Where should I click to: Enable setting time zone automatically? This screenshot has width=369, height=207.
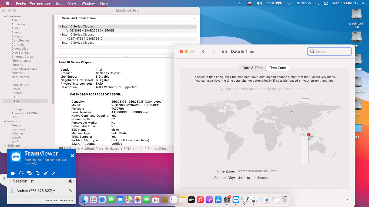[222, 89]
